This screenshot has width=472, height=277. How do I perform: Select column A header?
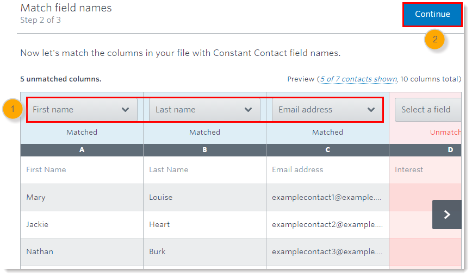coord(82,150)
